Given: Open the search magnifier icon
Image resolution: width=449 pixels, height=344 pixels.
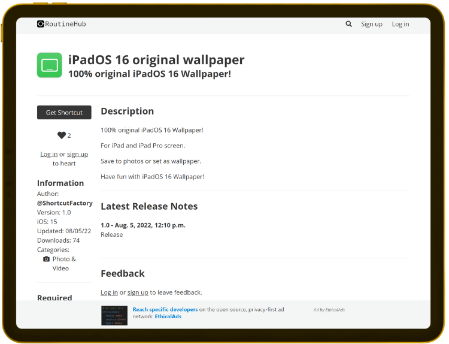Looking at the screenshot, I should click(348, 24).
